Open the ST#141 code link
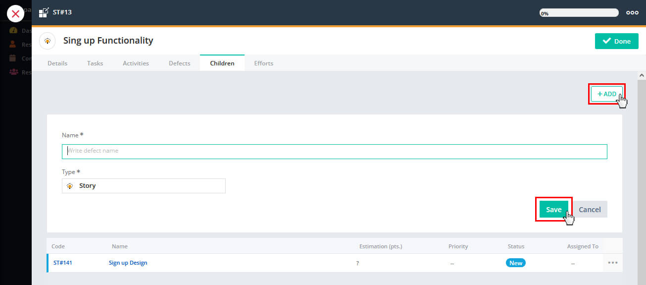 63,263
